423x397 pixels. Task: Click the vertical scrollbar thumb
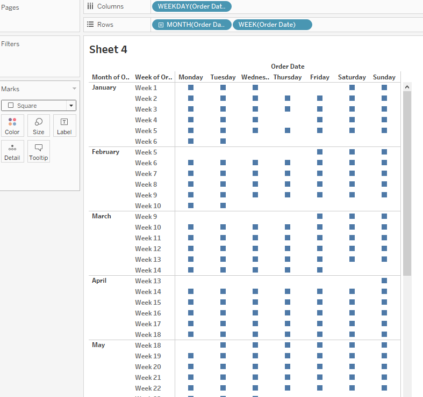coord(407,182)
